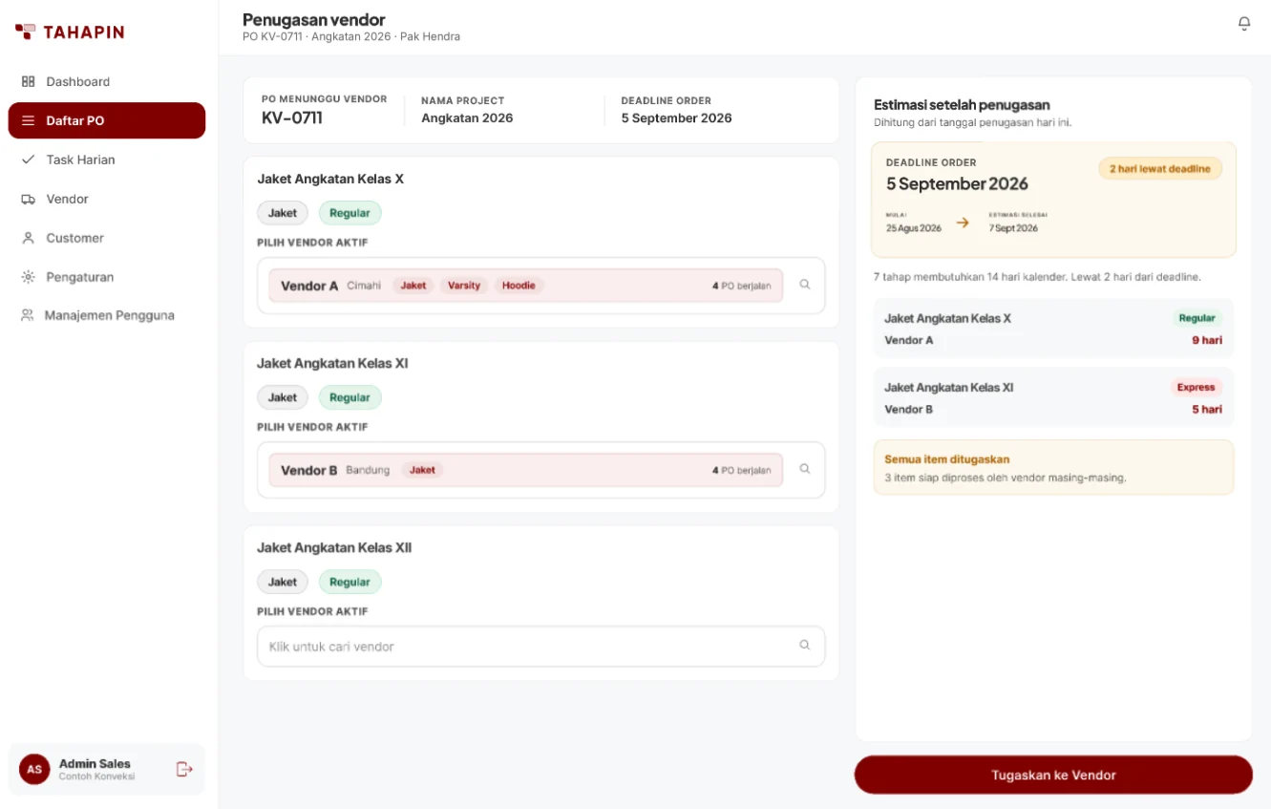Click the Vendor truck icon in sidebar

28,199
